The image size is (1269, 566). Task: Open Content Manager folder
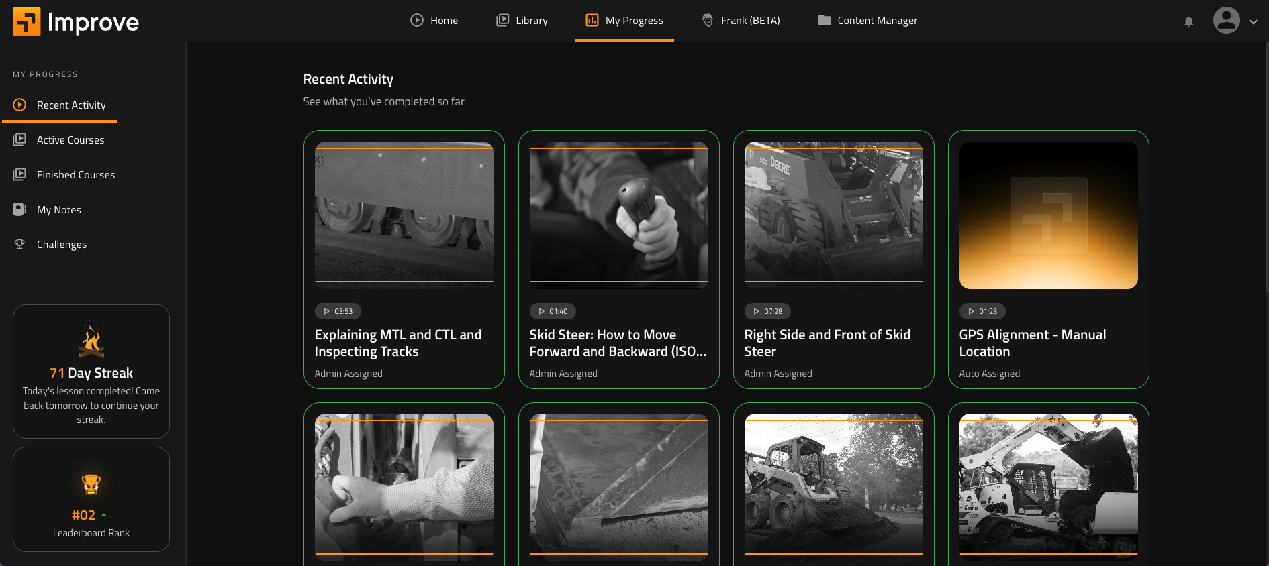[867, 21]
